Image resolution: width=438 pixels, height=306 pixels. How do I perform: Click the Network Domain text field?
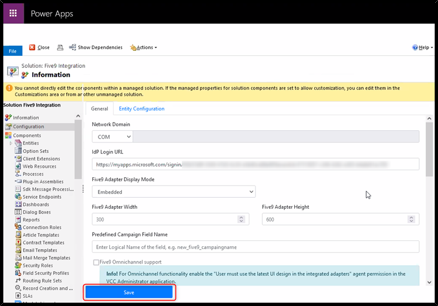tap(276, 136)
